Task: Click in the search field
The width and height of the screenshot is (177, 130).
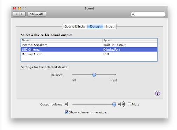Action: click(148, 14)
